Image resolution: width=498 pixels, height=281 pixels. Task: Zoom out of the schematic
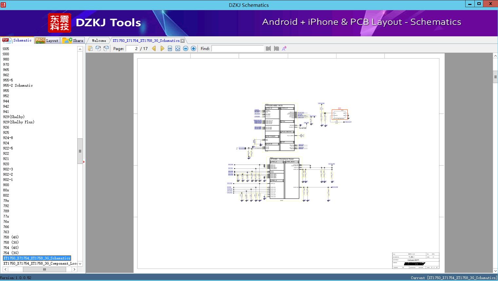pyautogui.click(x=186, y=48)
